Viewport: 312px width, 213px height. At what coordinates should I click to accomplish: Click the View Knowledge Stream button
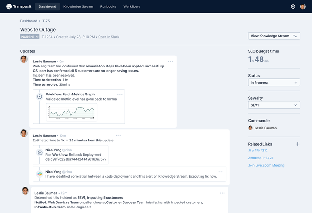(x=274, y=36)
